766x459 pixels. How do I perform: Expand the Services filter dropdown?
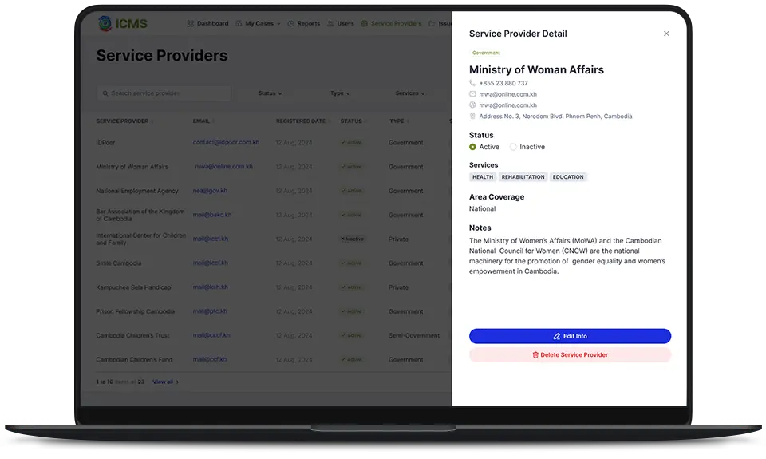click(409, 93)
